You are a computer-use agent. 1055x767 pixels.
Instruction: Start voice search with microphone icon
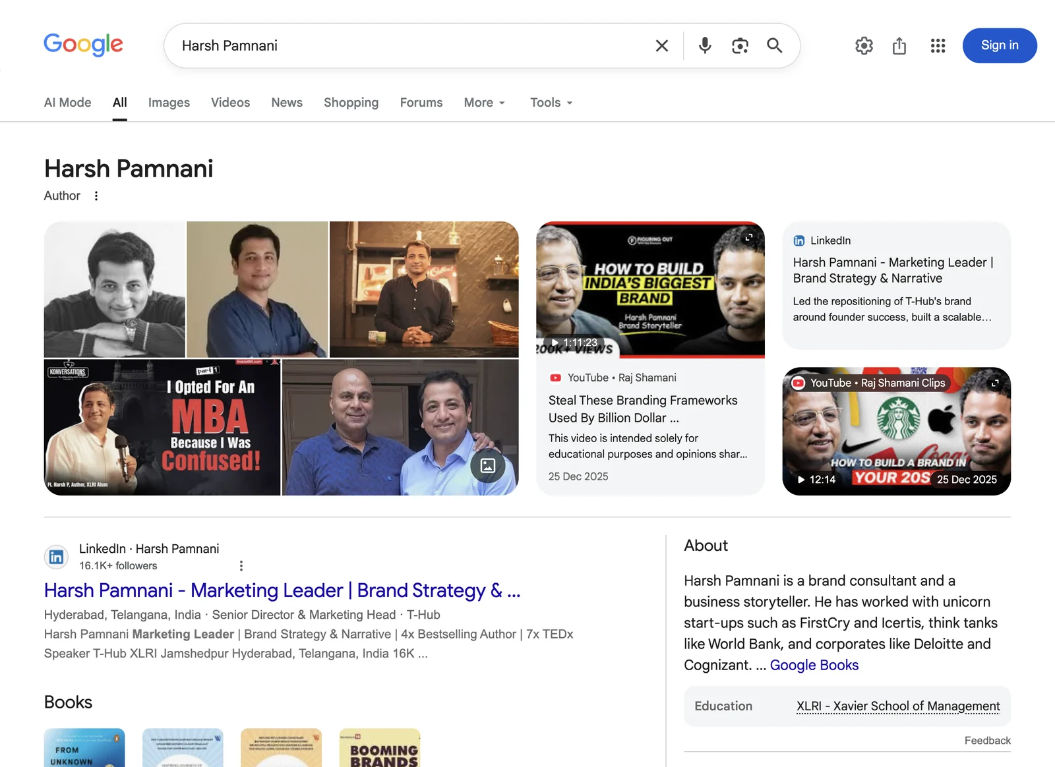(x=705, y=45)
